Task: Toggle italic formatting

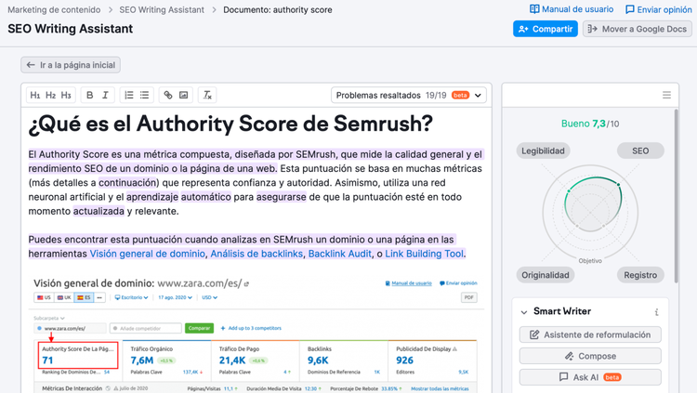Action: [105, 95]
